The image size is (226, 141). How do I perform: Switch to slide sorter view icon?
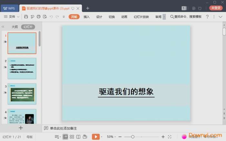point(72,137)
